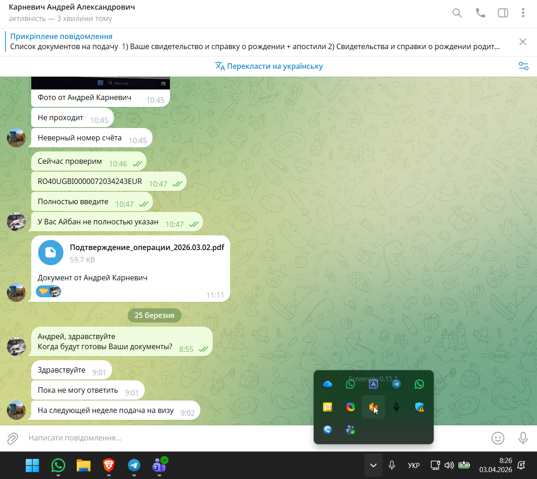Open taskbar network display icon
Image resolution: width=537 pixels, height=479 pixels.
(435, 465)
